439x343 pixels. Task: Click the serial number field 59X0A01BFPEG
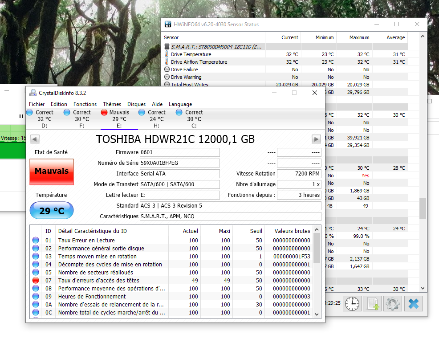tap(180, 163)
